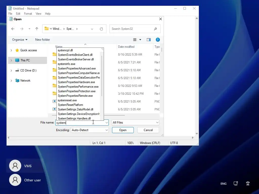The height and width of the screenshot is (194, 259).
Task: Click the File name text field
Action: [80, 123]
